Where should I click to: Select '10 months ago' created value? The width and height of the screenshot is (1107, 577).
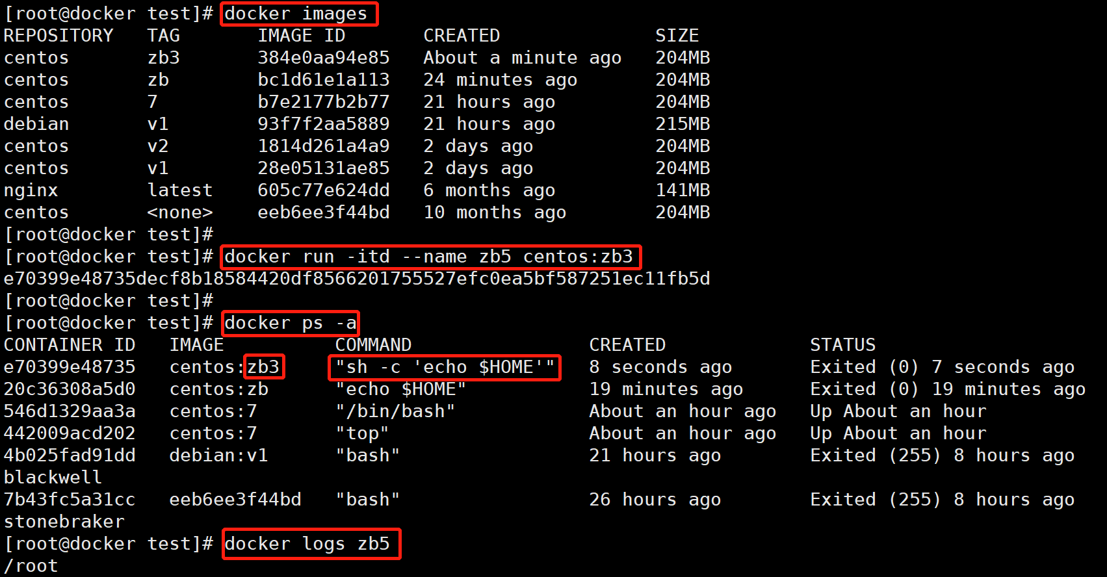495,213
